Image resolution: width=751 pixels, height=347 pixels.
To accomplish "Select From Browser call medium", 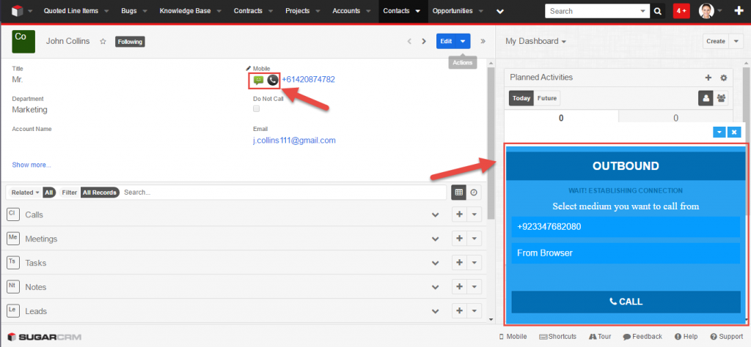I will [626, 253].
